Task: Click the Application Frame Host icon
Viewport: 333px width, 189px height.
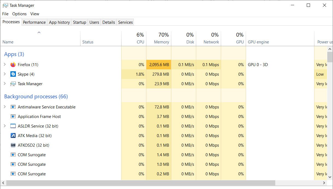Action: click(x=13, y=117)
